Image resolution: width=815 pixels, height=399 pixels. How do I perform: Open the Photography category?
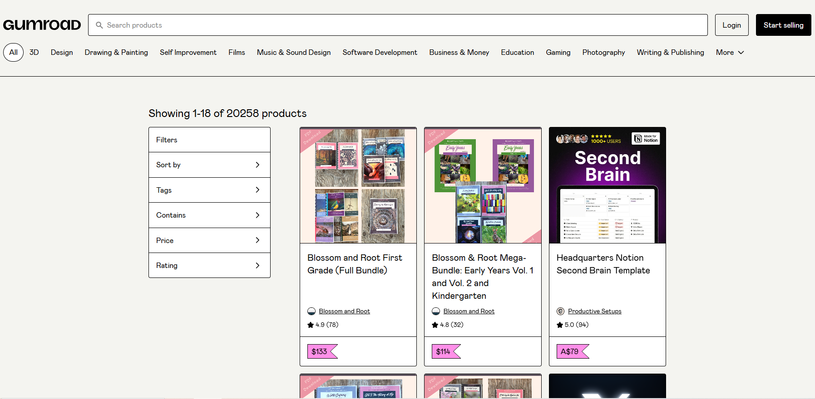pos(603,53)
